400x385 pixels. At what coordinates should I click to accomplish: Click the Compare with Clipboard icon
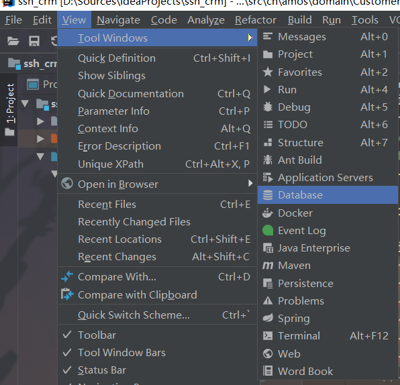[x=67, y=294]
